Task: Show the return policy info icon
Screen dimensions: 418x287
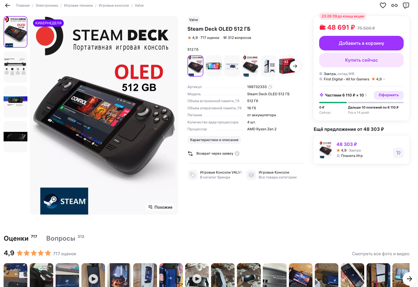Action: (x=237, y=154)
